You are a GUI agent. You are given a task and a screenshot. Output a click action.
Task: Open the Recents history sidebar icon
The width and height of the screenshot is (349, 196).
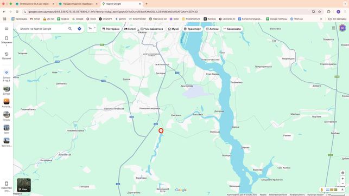point(7,56)
